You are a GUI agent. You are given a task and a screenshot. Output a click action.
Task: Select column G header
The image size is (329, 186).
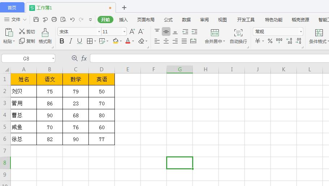179,69
